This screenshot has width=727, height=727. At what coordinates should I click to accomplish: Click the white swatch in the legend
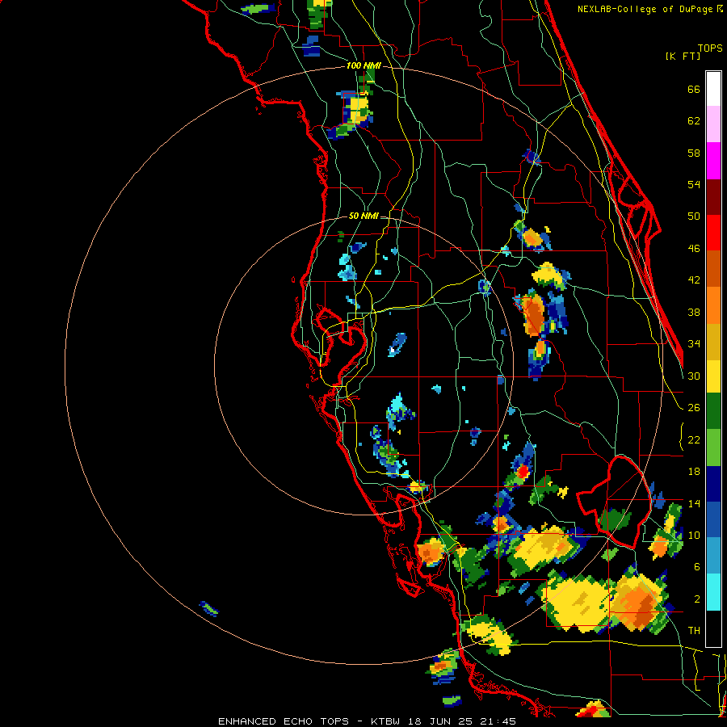(713, 89)
